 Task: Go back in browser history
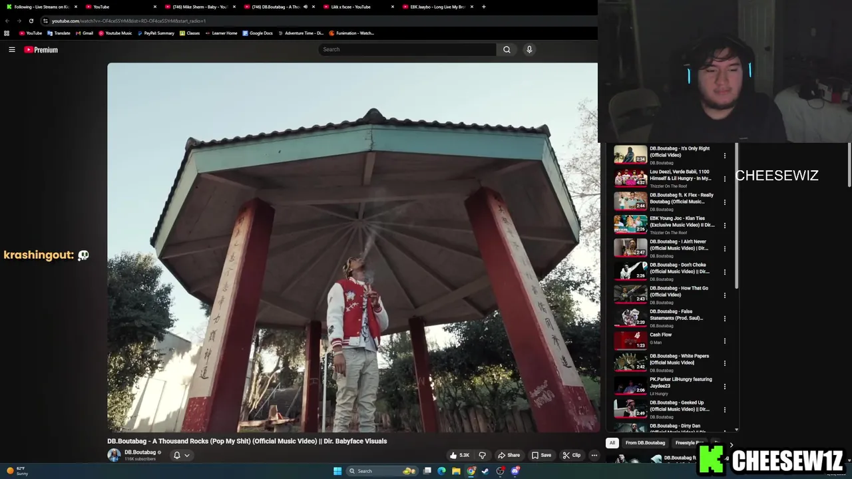(x=7, y=21)
